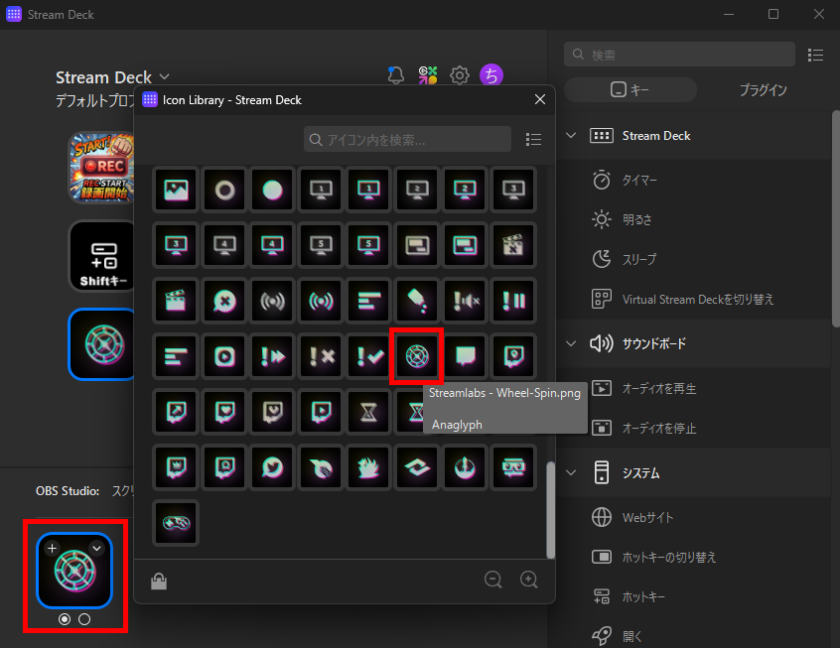This screenshot has width=840, height=648.
Task: Open the purple user profile avatar
Action: coord(491,75)
